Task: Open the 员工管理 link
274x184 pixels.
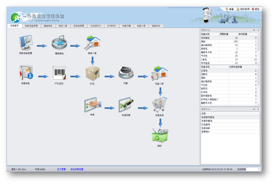Action: [x=61, y=169]
